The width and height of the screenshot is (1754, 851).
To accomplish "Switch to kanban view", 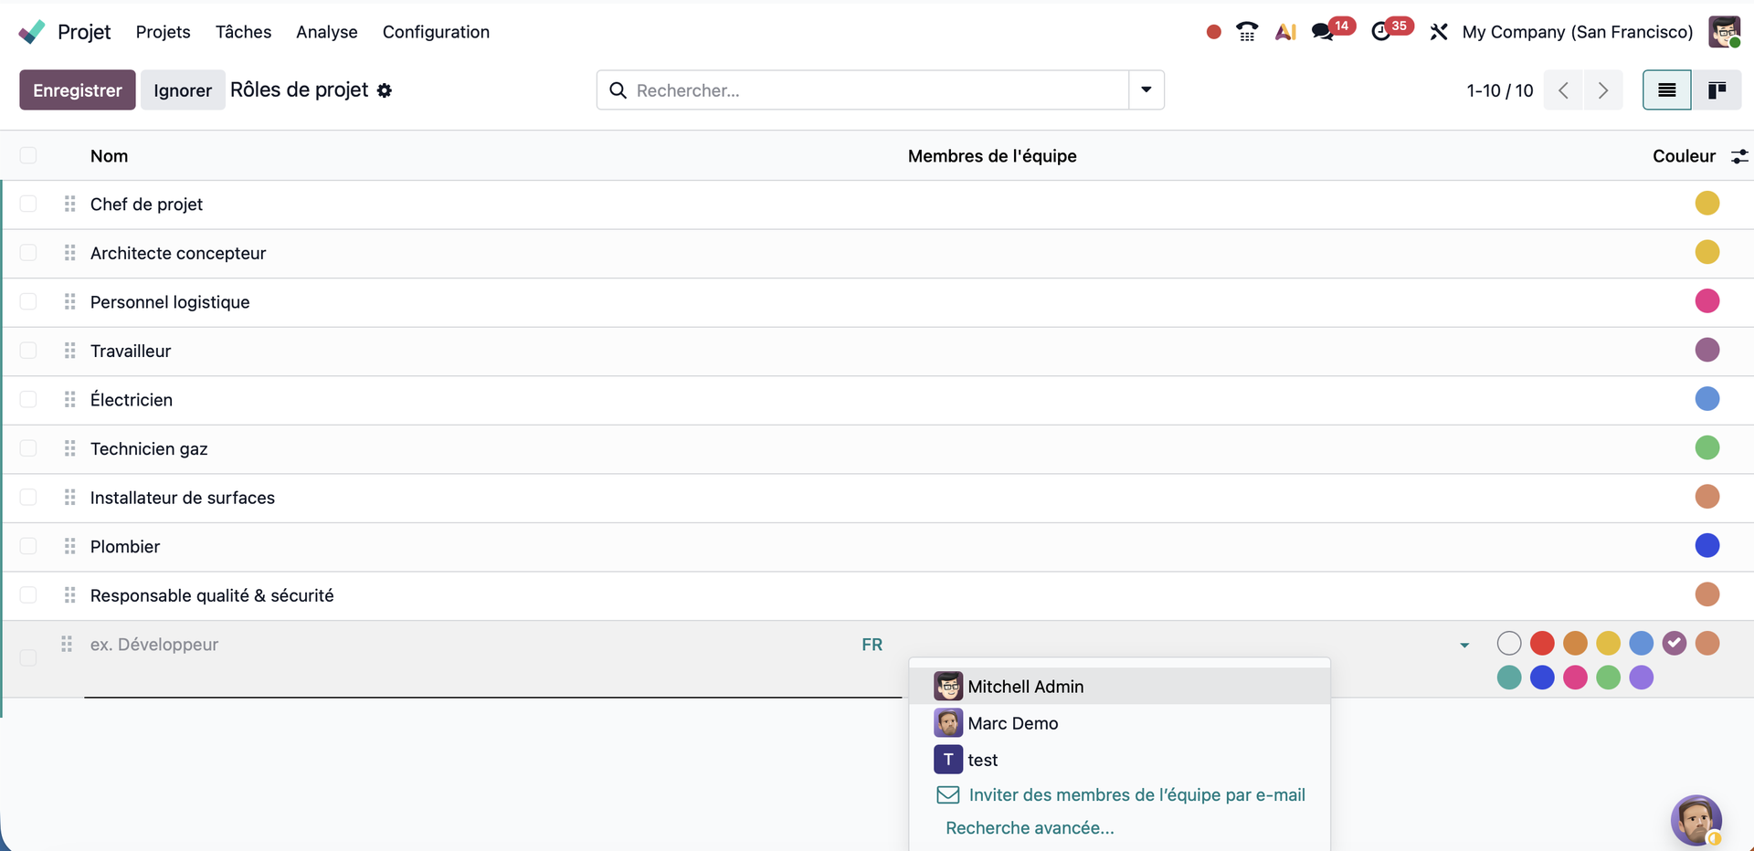I will (1717, 90).
